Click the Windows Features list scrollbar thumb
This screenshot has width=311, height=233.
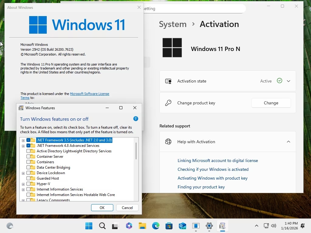(136, 150)
